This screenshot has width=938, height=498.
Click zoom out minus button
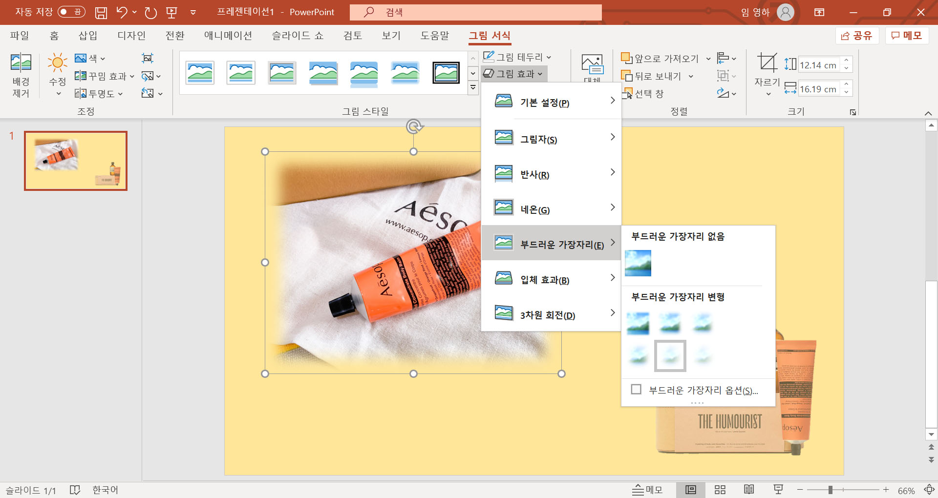click(x=800, y=490)
